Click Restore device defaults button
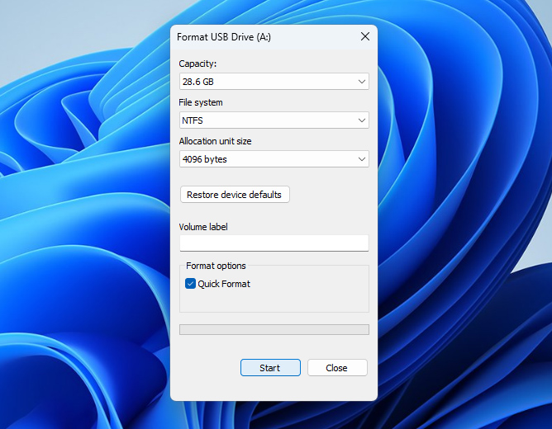This screenshot has height=429, width=552. point(235,195)
